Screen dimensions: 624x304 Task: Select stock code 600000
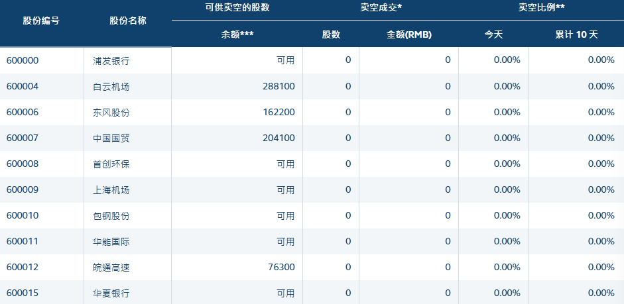(x=23, y=60)
